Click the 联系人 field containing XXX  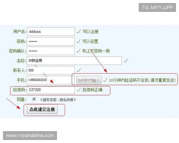51,70
